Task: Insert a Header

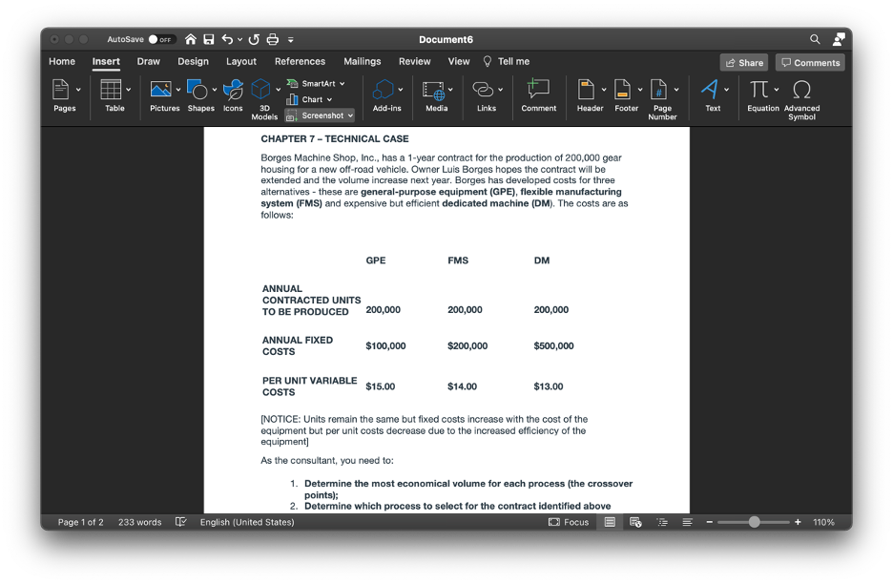Action: (590, 95)
